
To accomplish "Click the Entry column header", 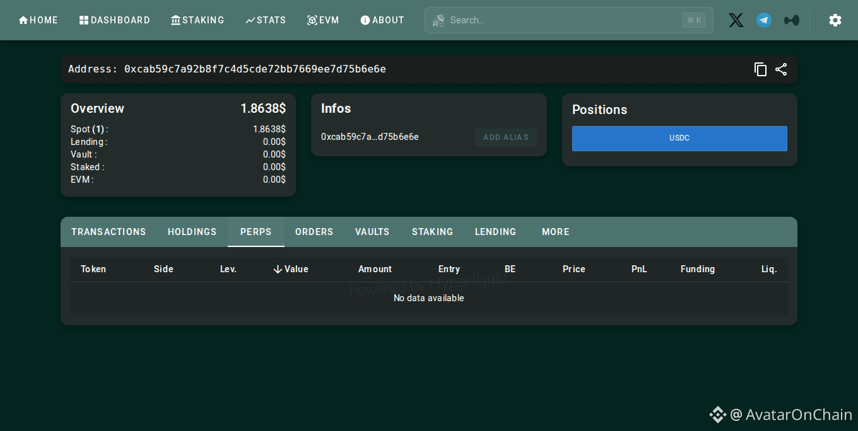I will coord(449,269).
